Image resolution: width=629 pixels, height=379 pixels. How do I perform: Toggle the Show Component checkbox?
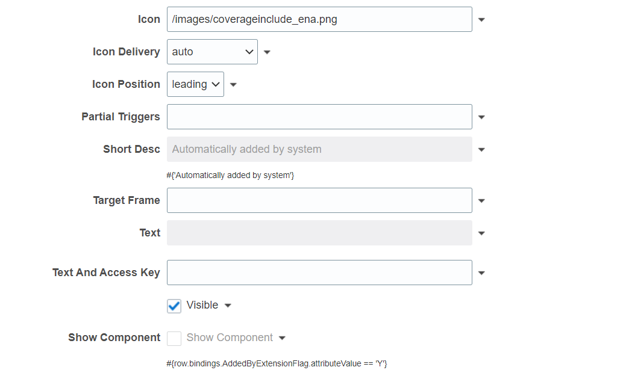pos(174,338)
